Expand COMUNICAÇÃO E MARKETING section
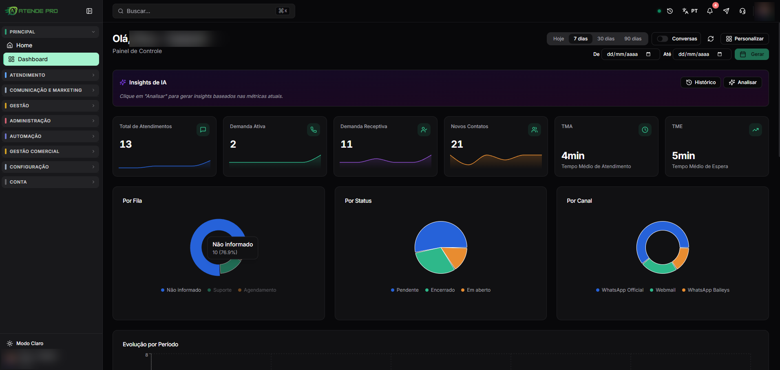The height and width of the screenshot is (370, 780). click(51, 90)
